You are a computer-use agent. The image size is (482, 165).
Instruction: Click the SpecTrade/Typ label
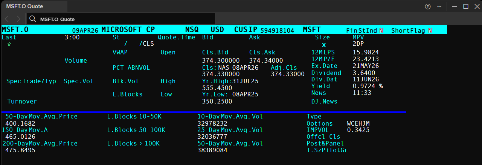[31, 81]
